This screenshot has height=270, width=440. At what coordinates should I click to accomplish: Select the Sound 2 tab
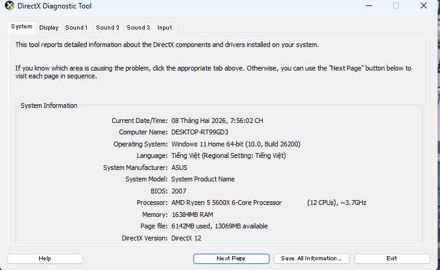tap(107, 27)
